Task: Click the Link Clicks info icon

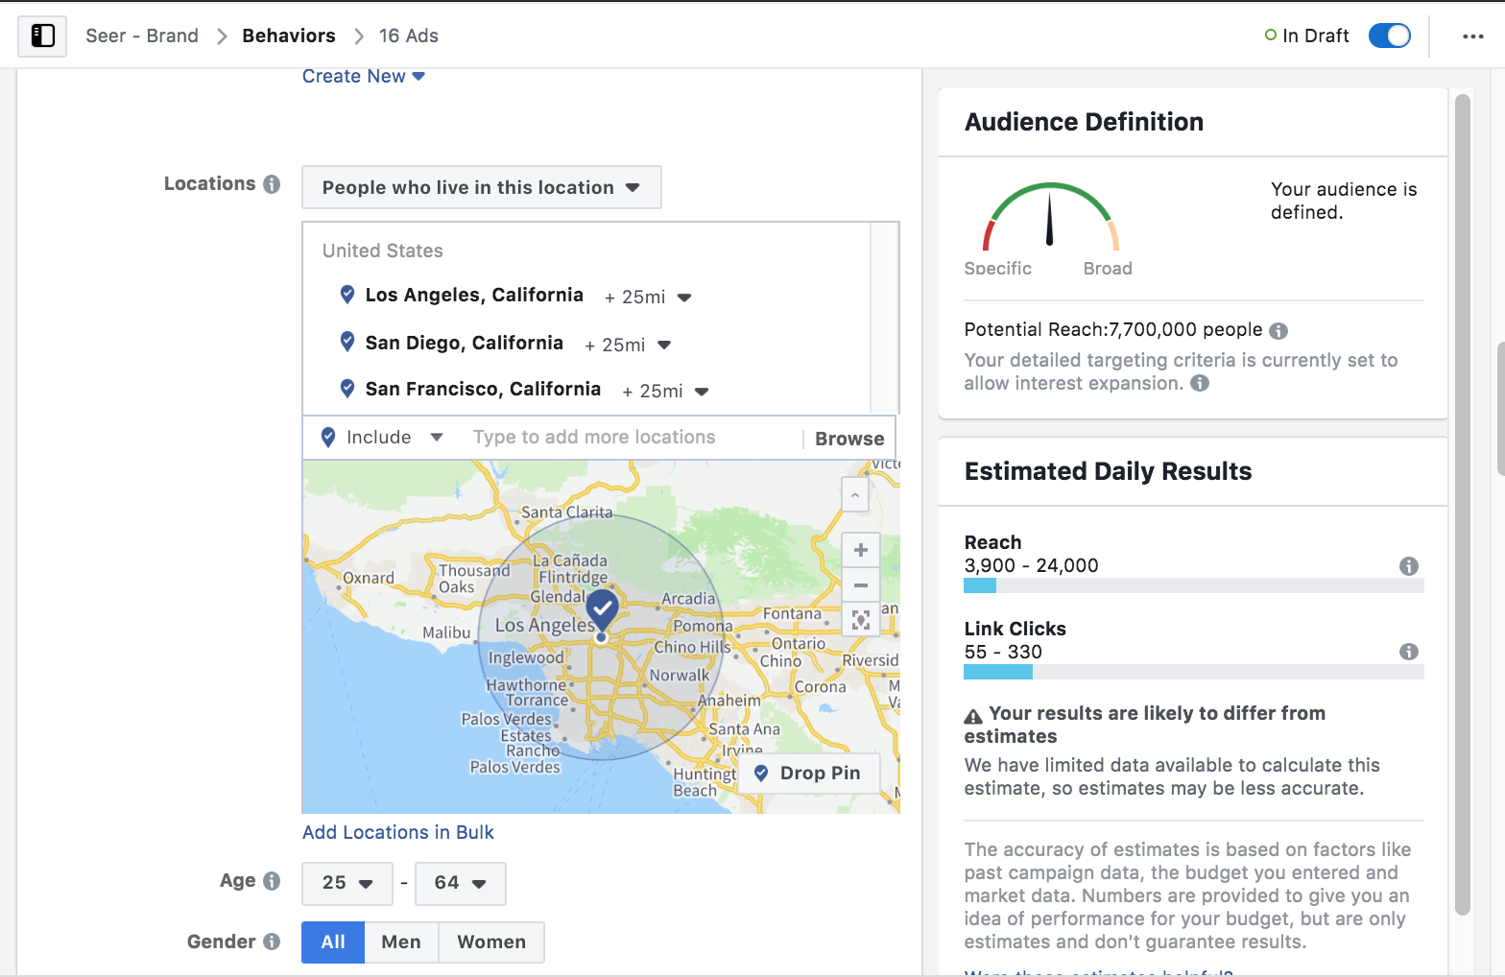Action: pyautogui.click(x=1408, y=652)
